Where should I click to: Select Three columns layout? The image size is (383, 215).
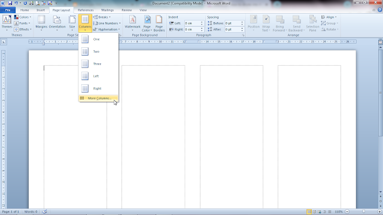tap(98, 64)
